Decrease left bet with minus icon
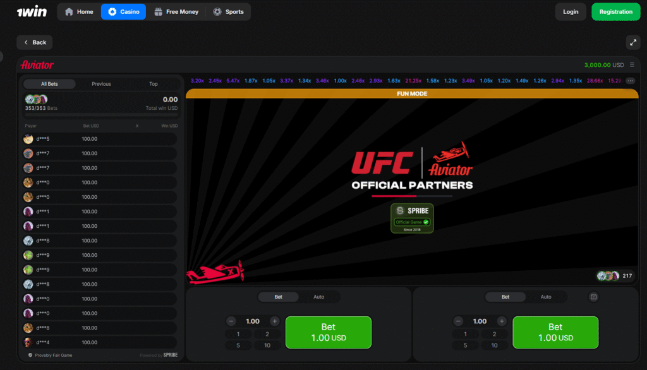Viewport: 647px width, 370px height. [x=231, y=321]
